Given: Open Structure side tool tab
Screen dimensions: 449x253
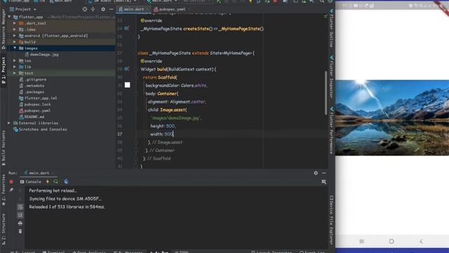Looking at the screenshot, I should tap(4, 230).
